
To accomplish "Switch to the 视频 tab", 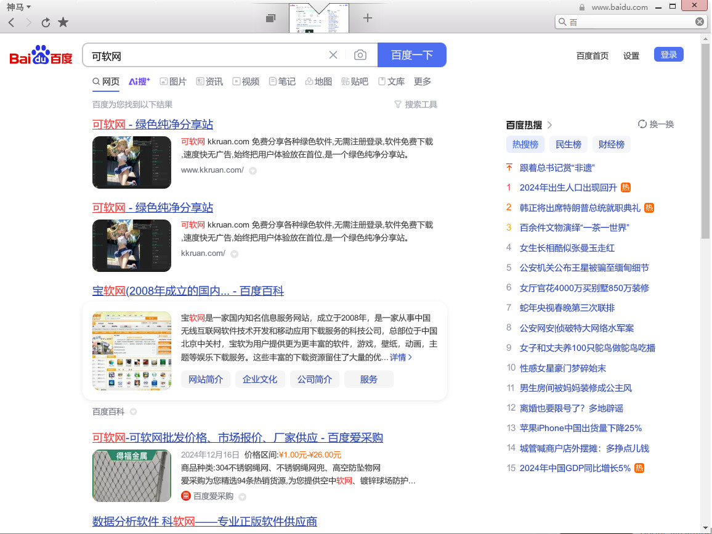I will point(246,81).
